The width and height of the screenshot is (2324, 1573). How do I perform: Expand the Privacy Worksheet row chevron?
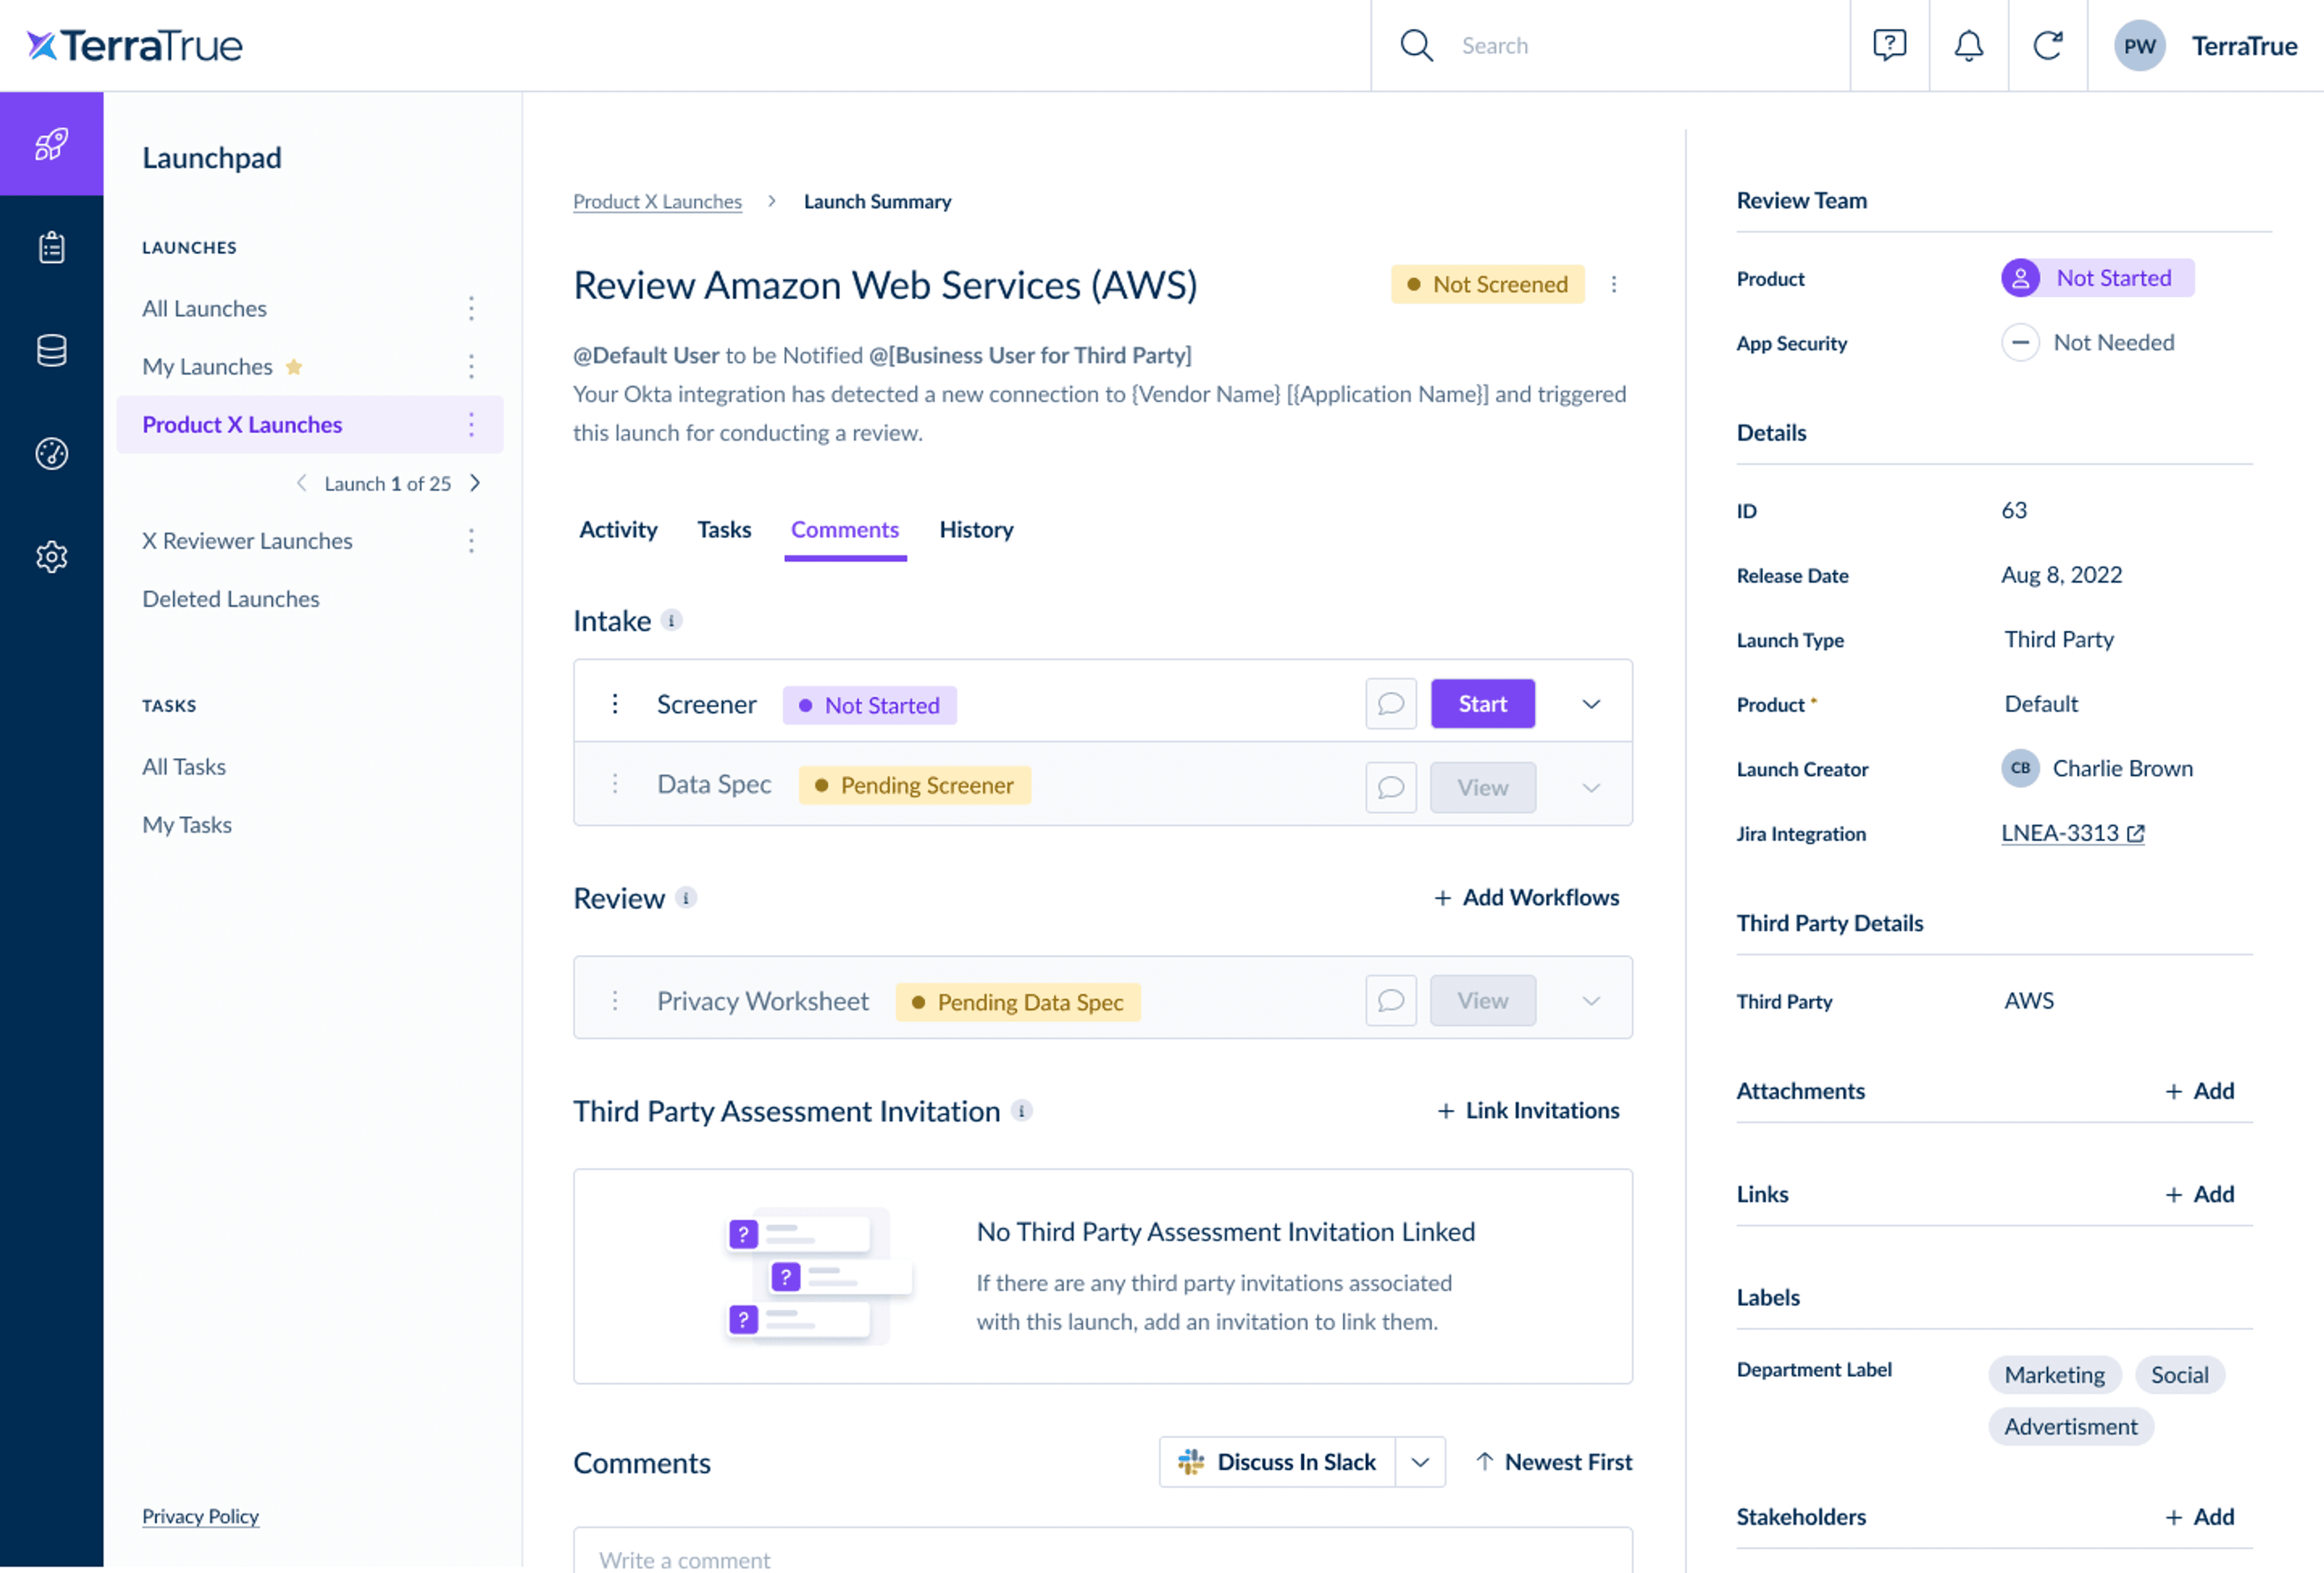1591,1000
